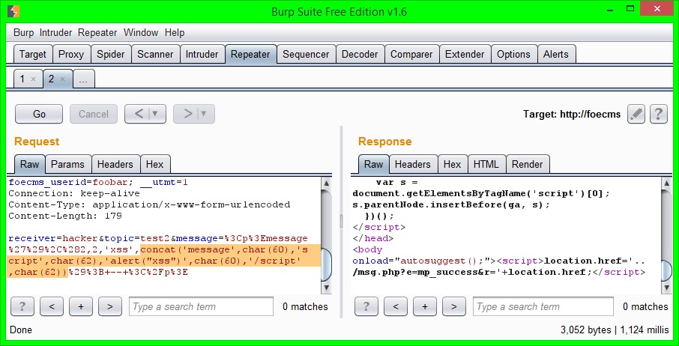679x346 pixels.
Task: Switch to the Intruder tool tab
Action: [202, 55]
